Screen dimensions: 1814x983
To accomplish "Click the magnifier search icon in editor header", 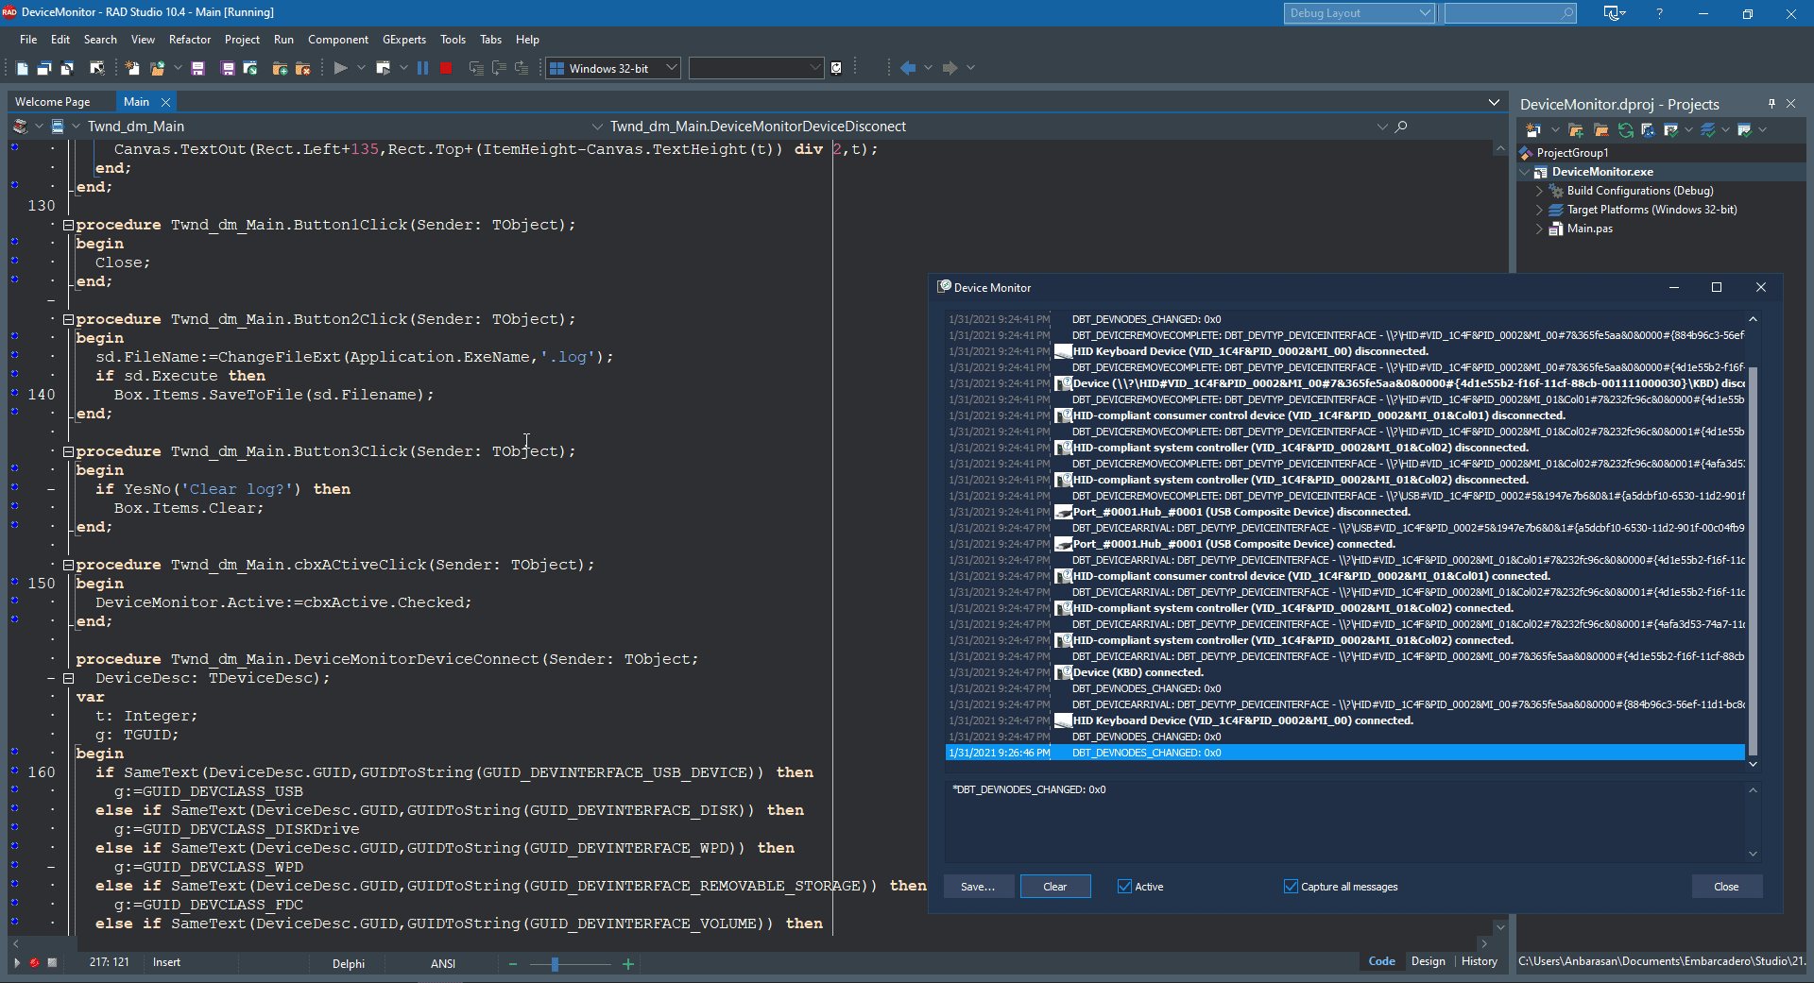I will tap(1401, 127).
